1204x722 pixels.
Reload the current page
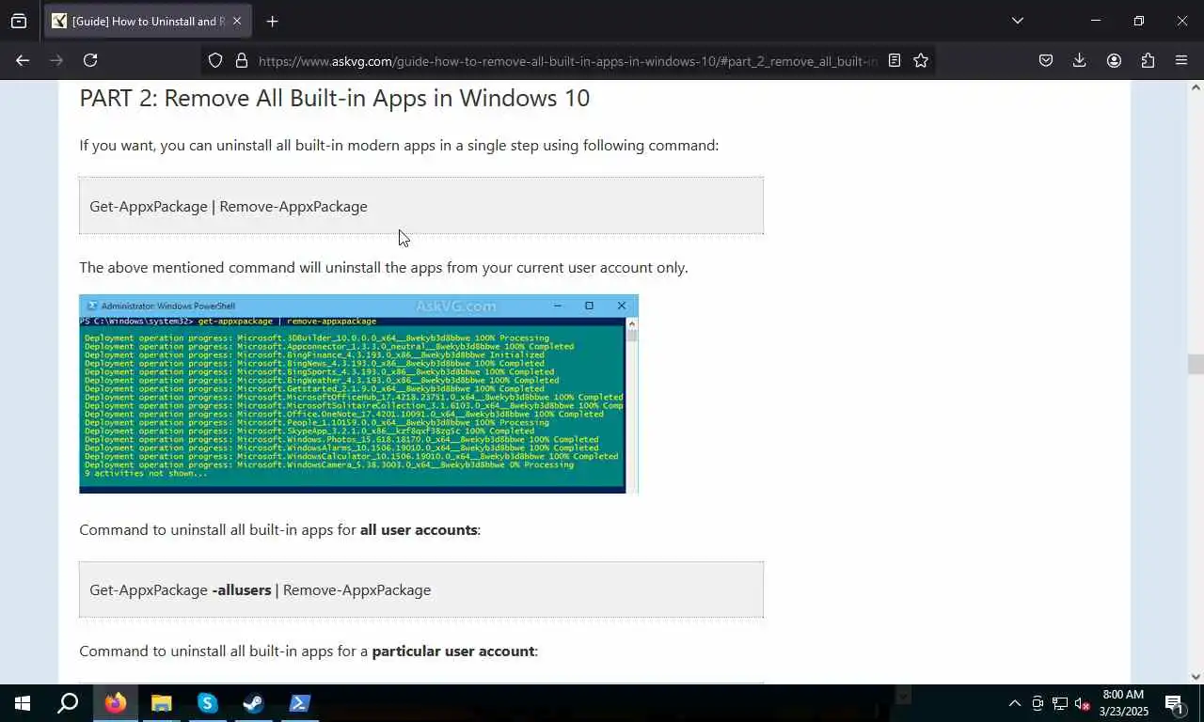pyautogui.click(x=90, y=60)
